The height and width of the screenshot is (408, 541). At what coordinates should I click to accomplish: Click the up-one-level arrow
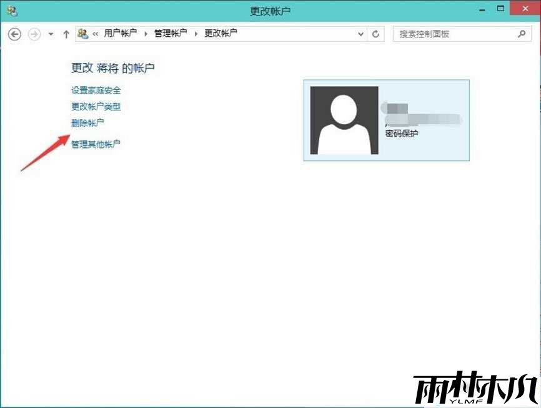click(66, 34)
